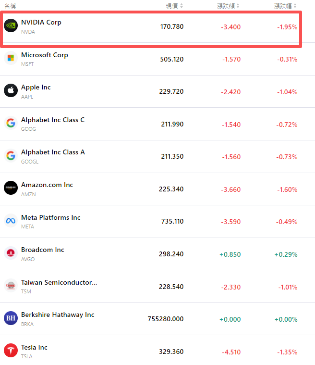The height and width of the screenshot is (365, 315).
Task: Open the NVIDIA Corp stock link
Action: pyautogui.click(x=41, y=22)
